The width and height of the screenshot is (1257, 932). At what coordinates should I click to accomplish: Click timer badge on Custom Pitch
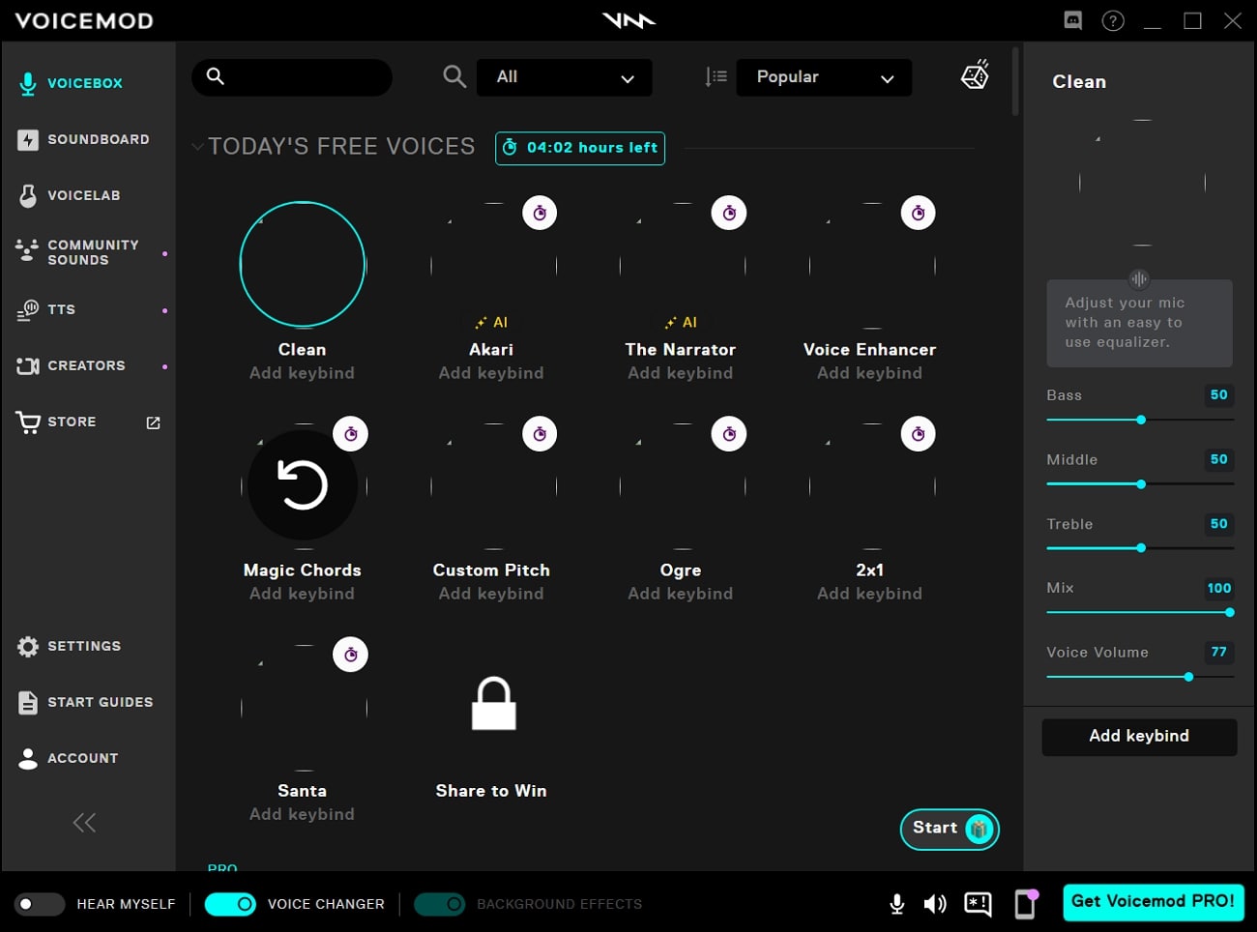point(540,434)
